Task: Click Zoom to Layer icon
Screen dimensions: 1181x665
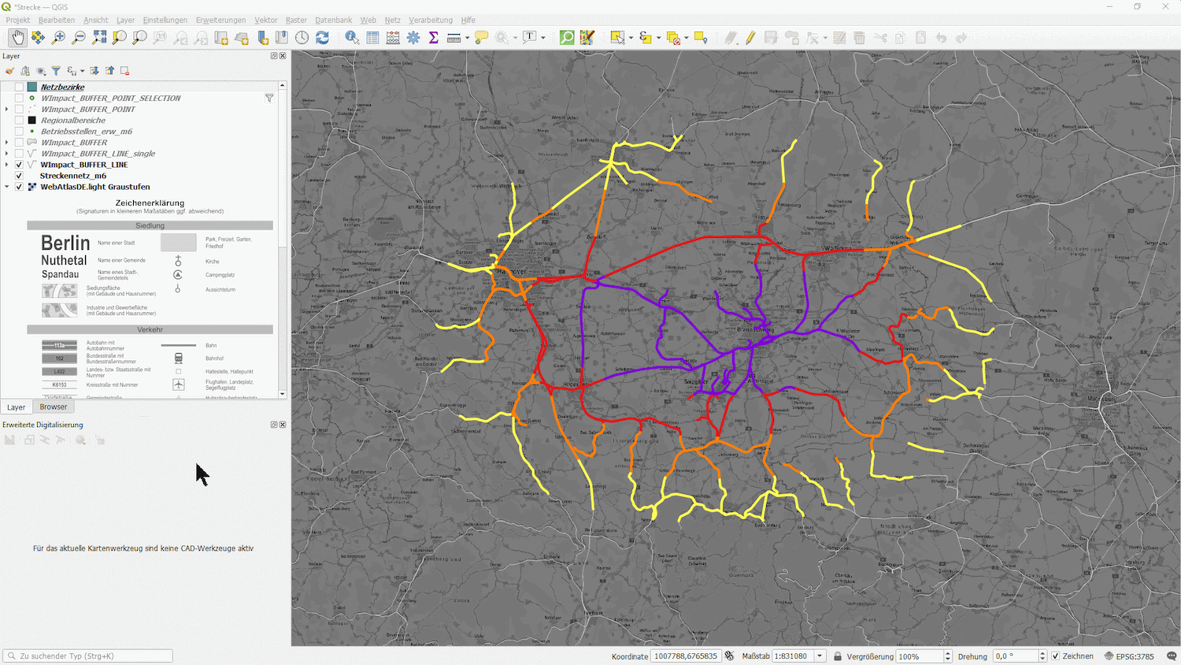Action: tap(140, 37)
